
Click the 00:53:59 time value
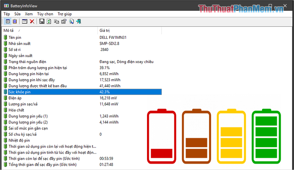[106, 158]
